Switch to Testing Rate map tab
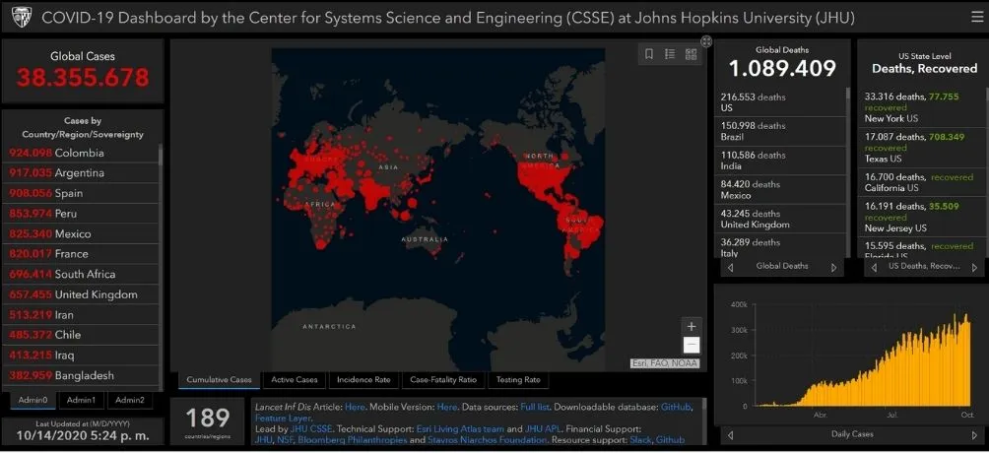989x453 pixels. 518,380
